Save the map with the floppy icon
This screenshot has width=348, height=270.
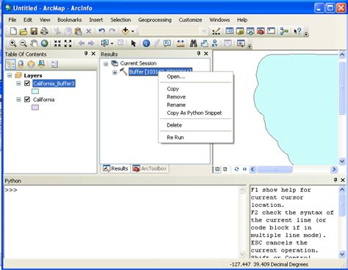(34, 31)
